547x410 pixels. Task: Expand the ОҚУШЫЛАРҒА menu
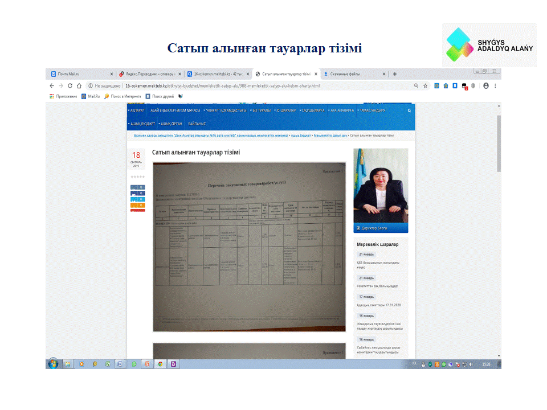(312, 110)
